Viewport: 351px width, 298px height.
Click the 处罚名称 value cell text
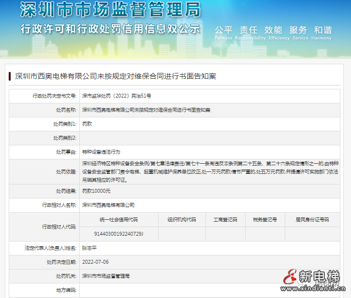pyautogui.click(x=146, y=110)
